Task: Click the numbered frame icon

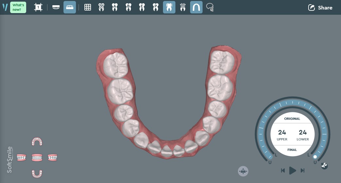Action: (38, 7)
